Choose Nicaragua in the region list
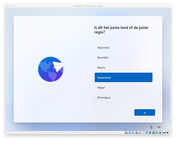The width and height of the screenshot is (176, 141). pyautogui.click(x=123, y=98)
